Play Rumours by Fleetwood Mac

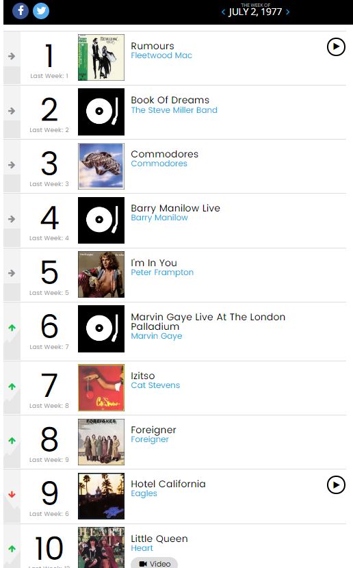coord(336,47)
